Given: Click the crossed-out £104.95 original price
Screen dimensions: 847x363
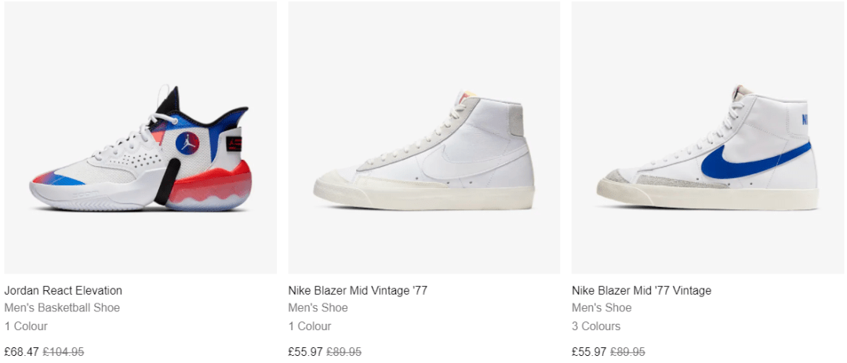Looking at the screenshot, I should tap(62, 351).
